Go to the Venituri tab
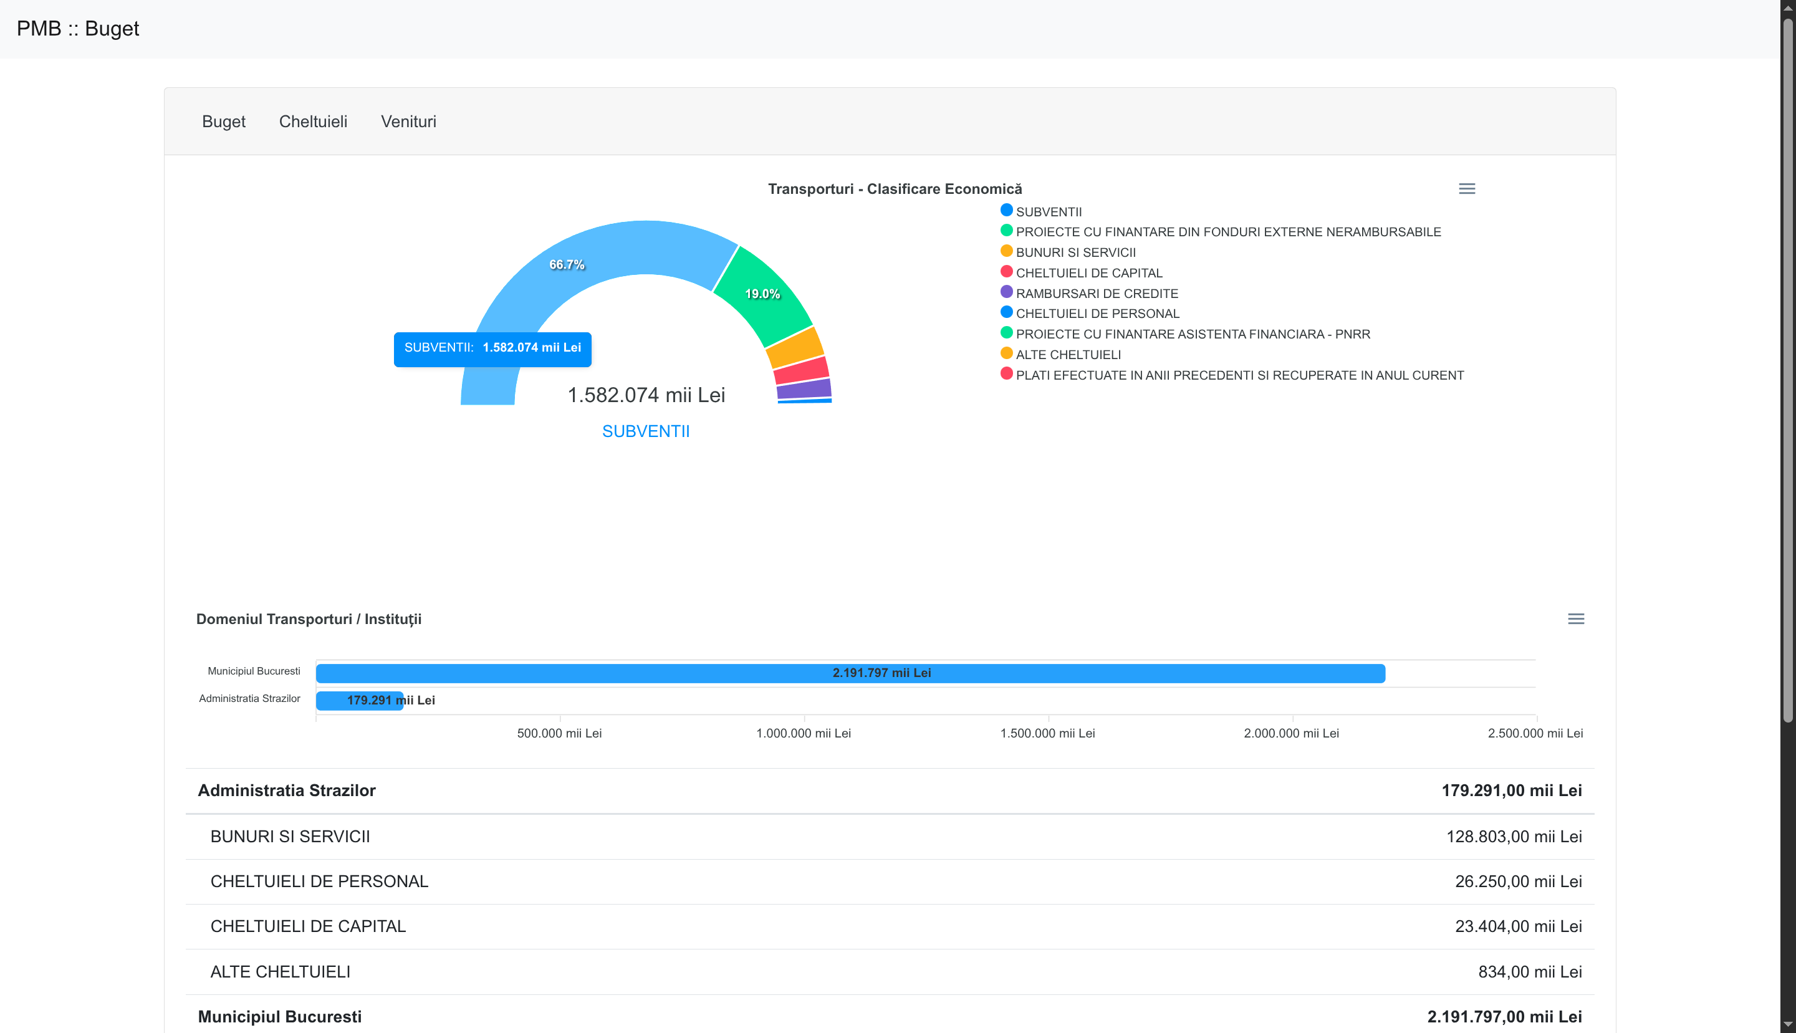The image size is (1796, 1033). tap(408, 122)
